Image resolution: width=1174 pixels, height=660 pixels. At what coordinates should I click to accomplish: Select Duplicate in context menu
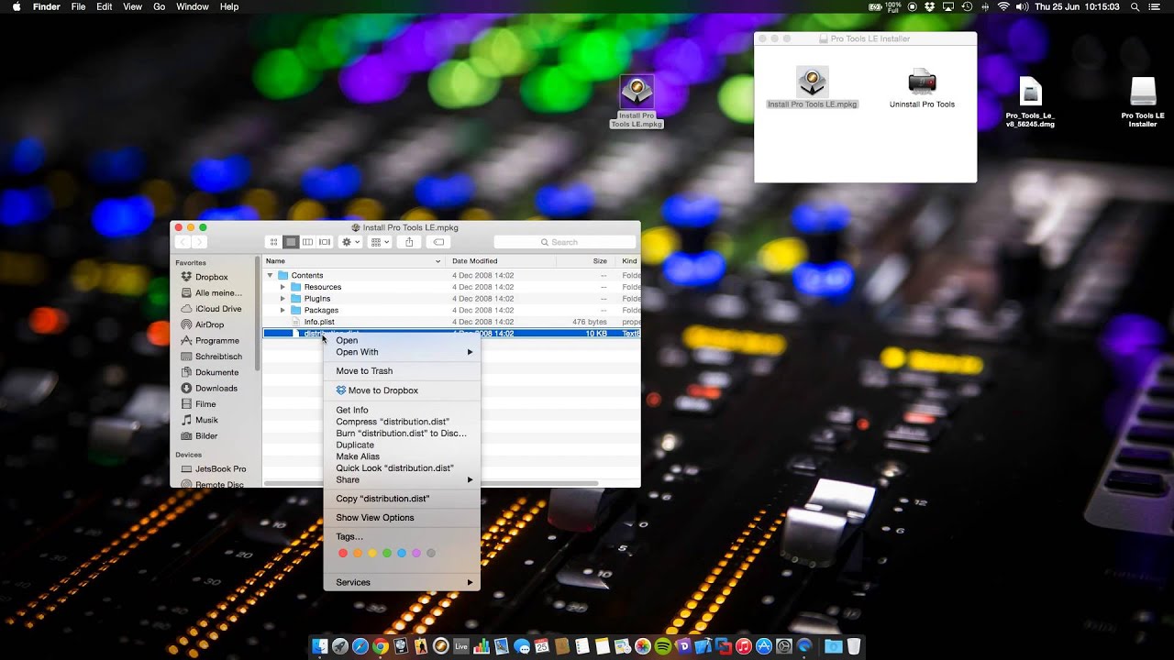coord(402,445)
